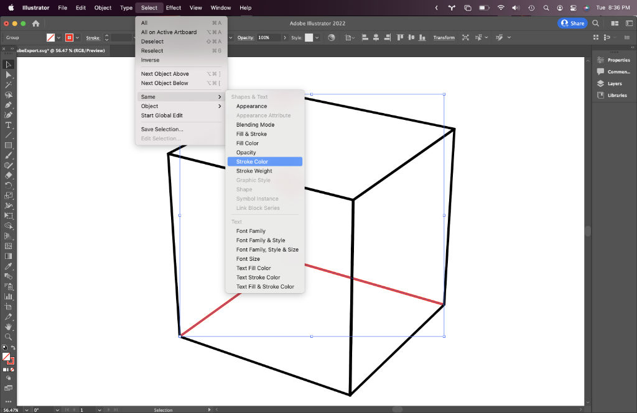Open the fill color dropdown in control bar

point(60,38)
